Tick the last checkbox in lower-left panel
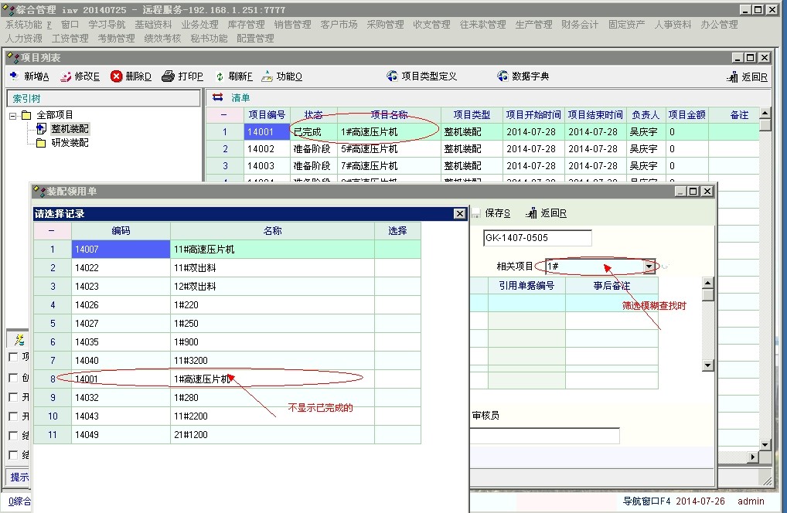 [x=13, y=455]
